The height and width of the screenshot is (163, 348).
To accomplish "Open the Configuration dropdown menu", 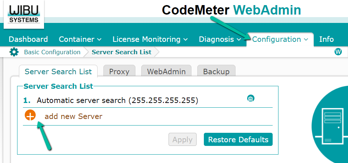I will pyautogui.click(x=280, y=39).
